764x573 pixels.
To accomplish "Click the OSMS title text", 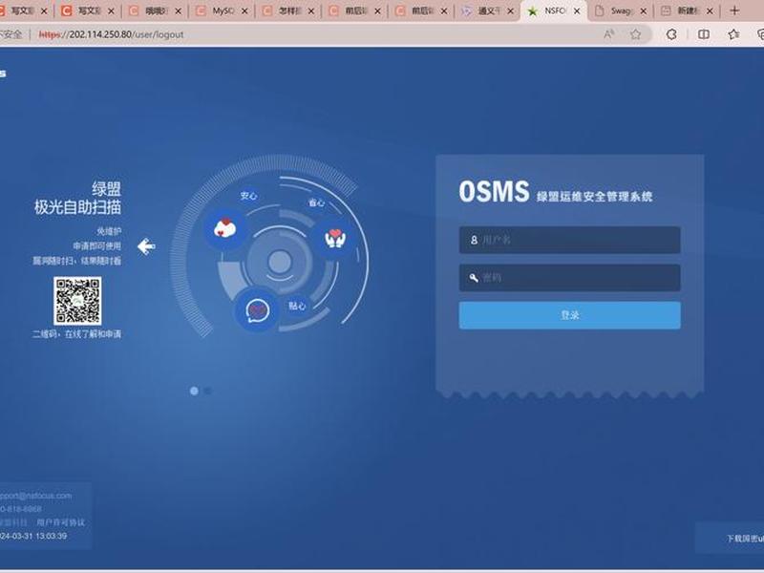I will pos(494,192).
